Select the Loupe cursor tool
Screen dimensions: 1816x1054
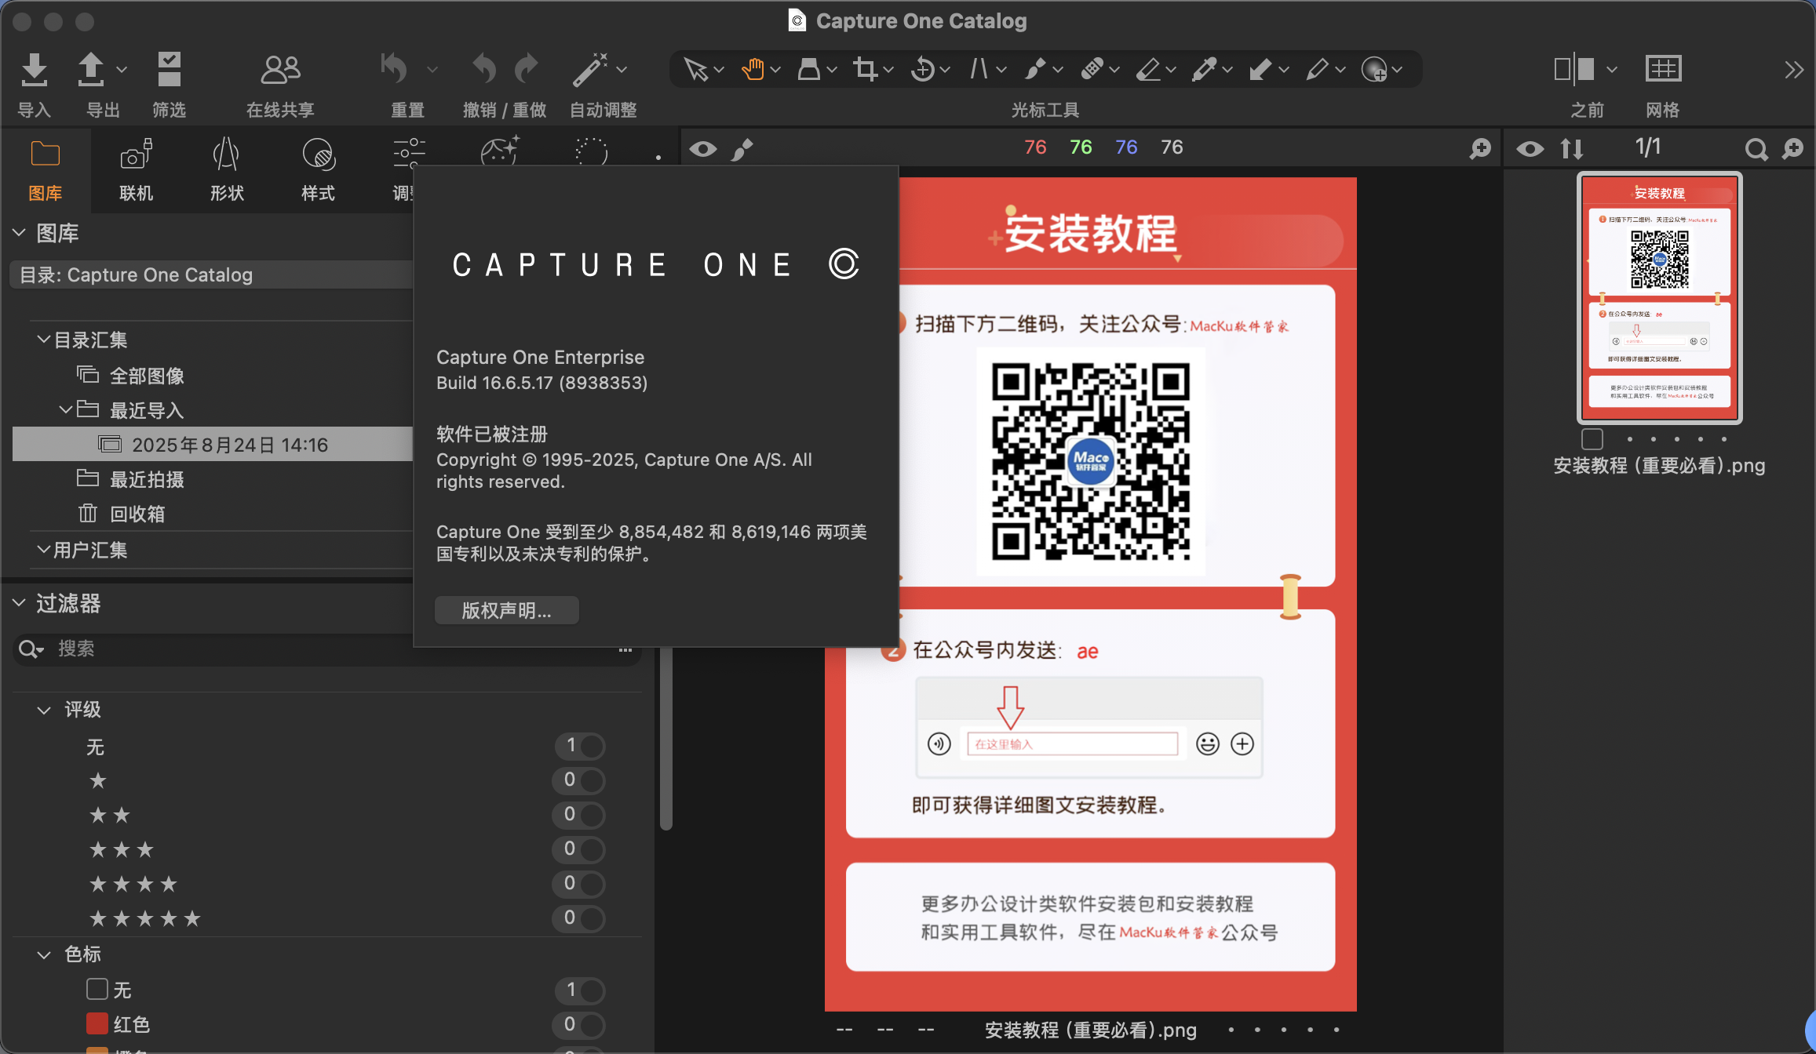click(809, 69)
